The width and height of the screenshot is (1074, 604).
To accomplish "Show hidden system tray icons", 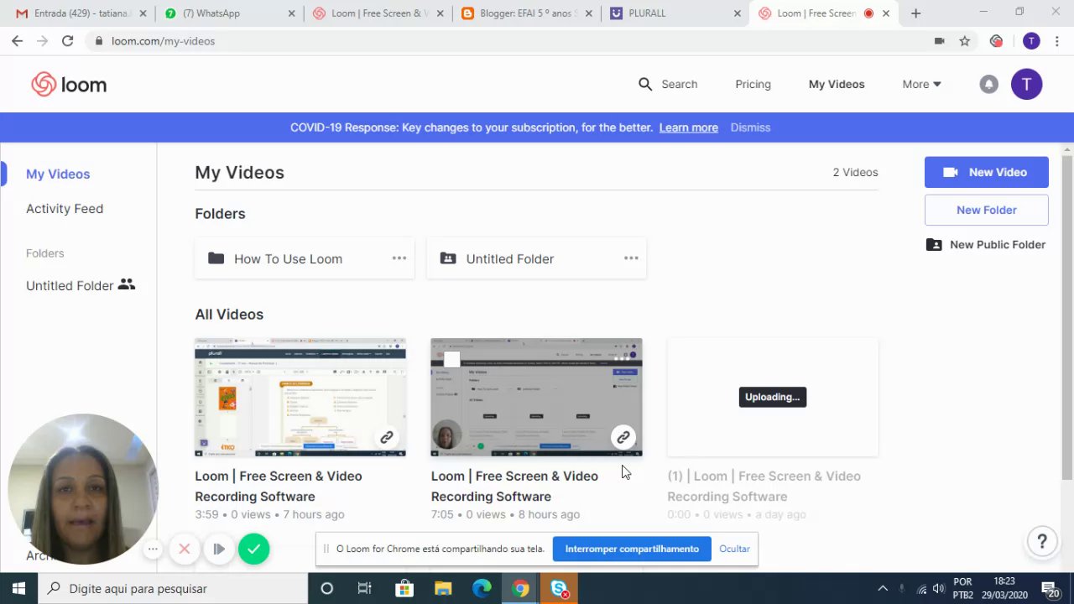I will pos(882,588).
